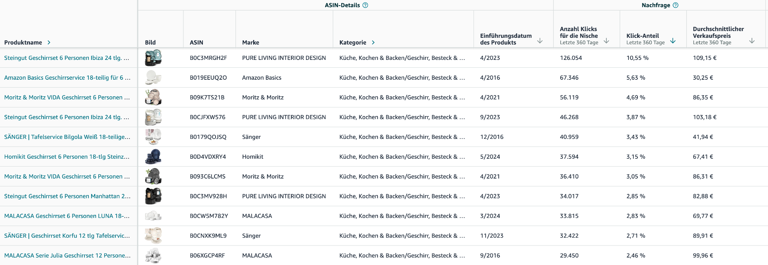The image size is (768, 265).
Task: Expand the Produktname column chevron
Action: 49,43
